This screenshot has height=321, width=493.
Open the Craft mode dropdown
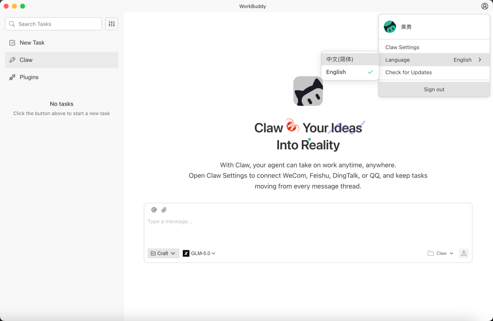click(163, 253)
